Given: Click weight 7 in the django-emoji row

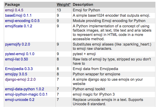Looking at the screenshot, I should [58, 79].
